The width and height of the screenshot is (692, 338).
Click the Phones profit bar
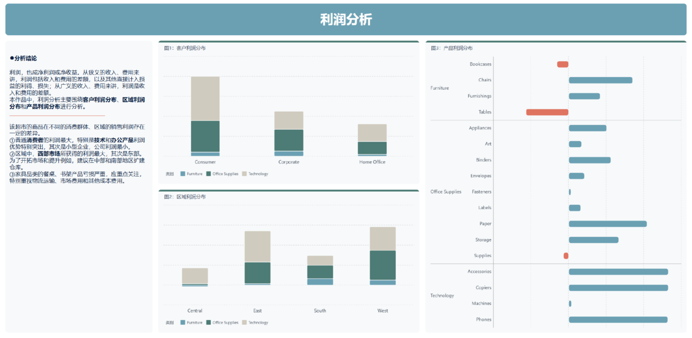click(618, 320)
